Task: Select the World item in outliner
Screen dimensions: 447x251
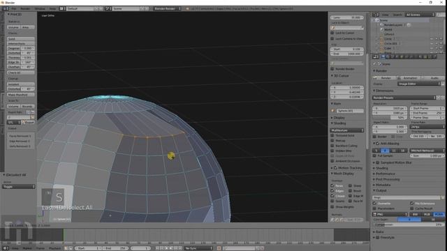Action: pyautogui.click(x=388, y=29)
